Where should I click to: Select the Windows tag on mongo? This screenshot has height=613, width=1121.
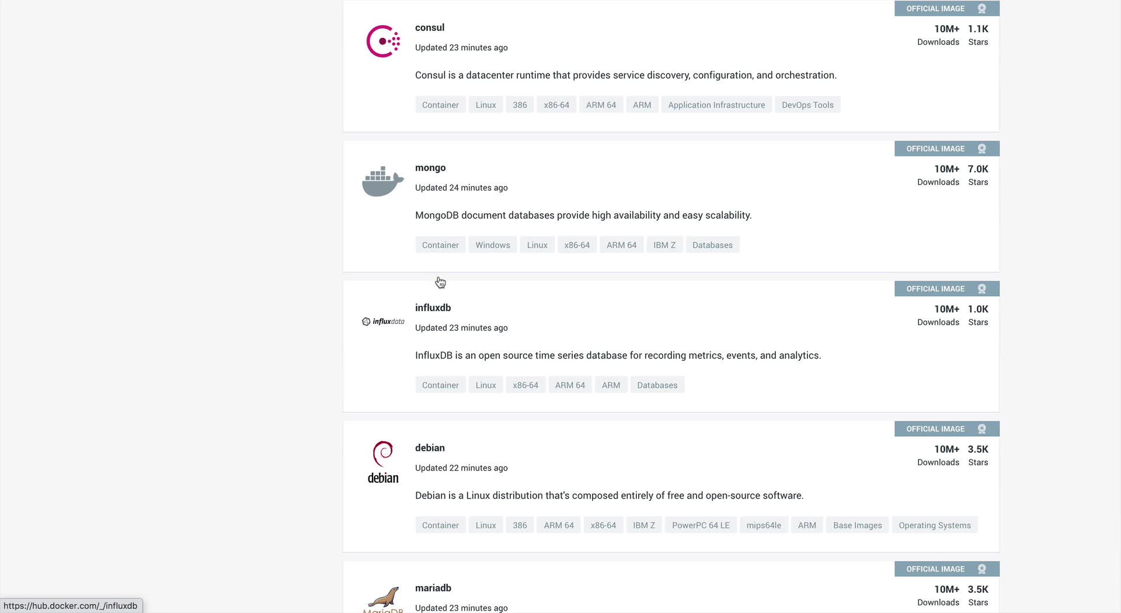(493, 245)
